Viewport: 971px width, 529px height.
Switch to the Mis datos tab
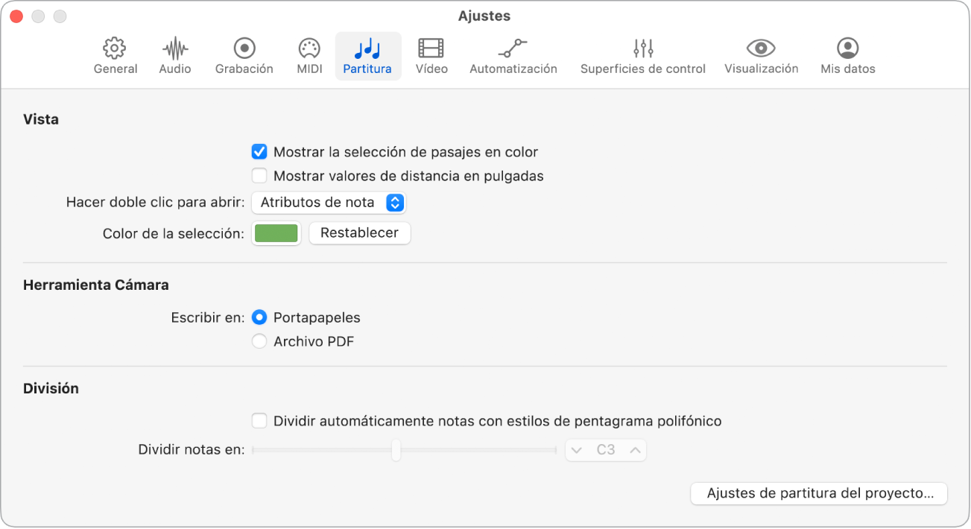click(x=847, y=57)
